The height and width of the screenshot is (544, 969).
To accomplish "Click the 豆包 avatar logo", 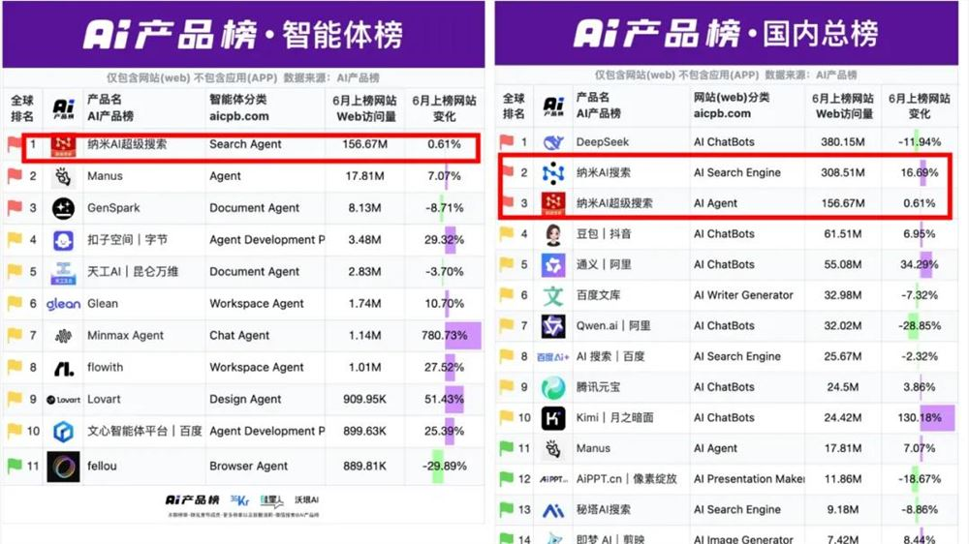I will click(553, 234).
